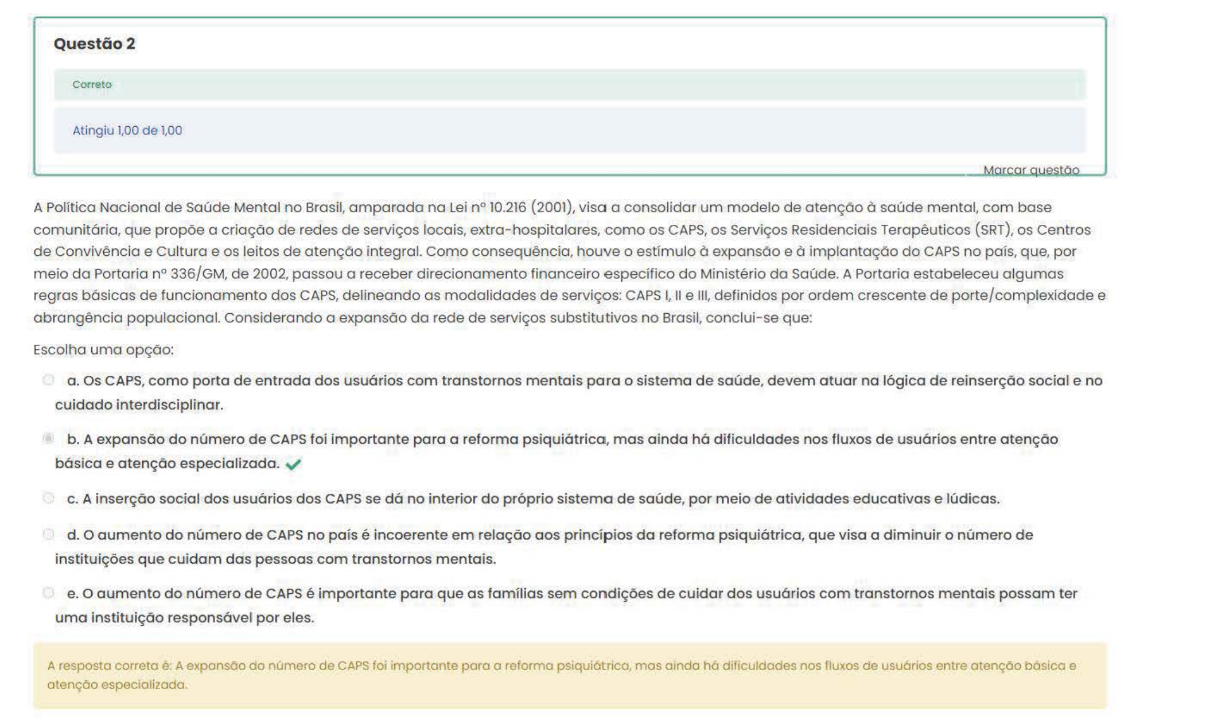This screenshot has height=728, width=1206.
Task: Click option e text on famílias sem condições
Action: tap(566, 605)
